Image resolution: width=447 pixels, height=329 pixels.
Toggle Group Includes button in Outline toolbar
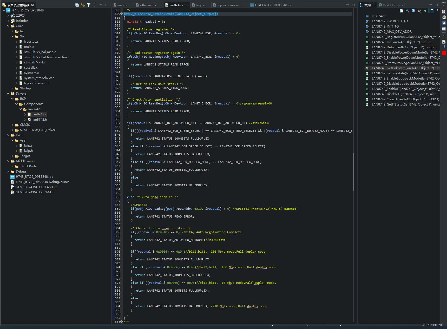(x=431, y=11)
